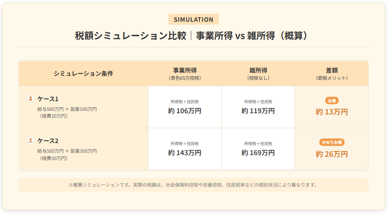Click the ケース1 row label
This screenshot has width=389, height=214.
48,99
